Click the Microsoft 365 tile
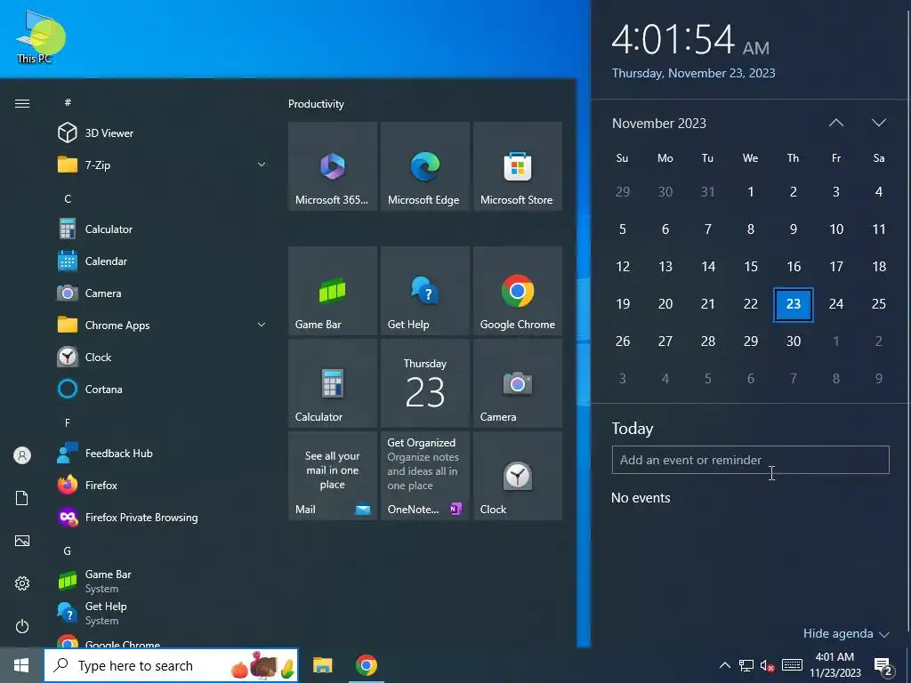911x683 pixels. (333, 166)
